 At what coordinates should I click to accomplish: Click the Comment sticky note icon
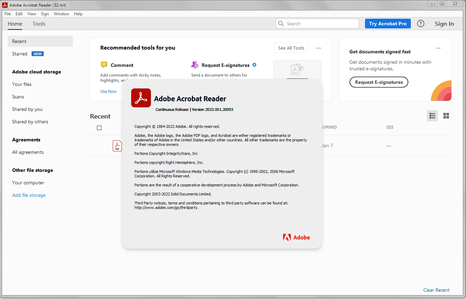[x=104, y=65]
